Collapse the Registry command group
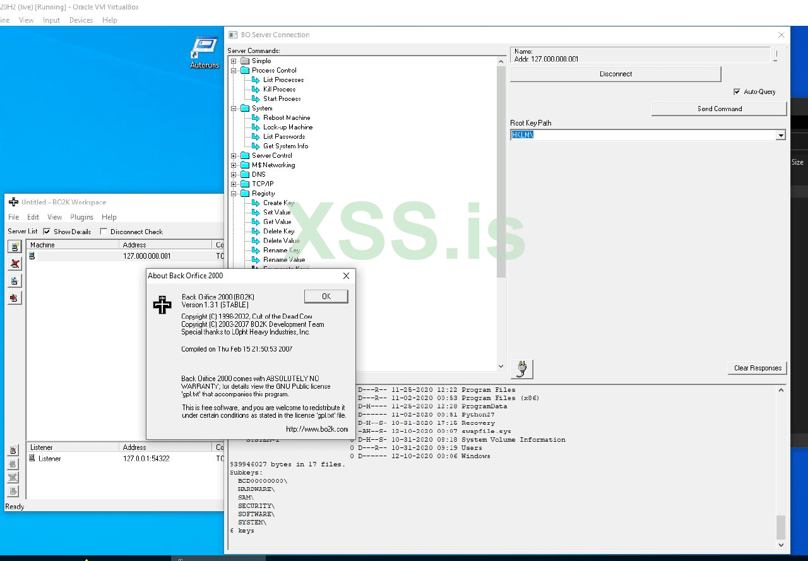The width and height of the screenshot is (808, 561). click(234, 194)
